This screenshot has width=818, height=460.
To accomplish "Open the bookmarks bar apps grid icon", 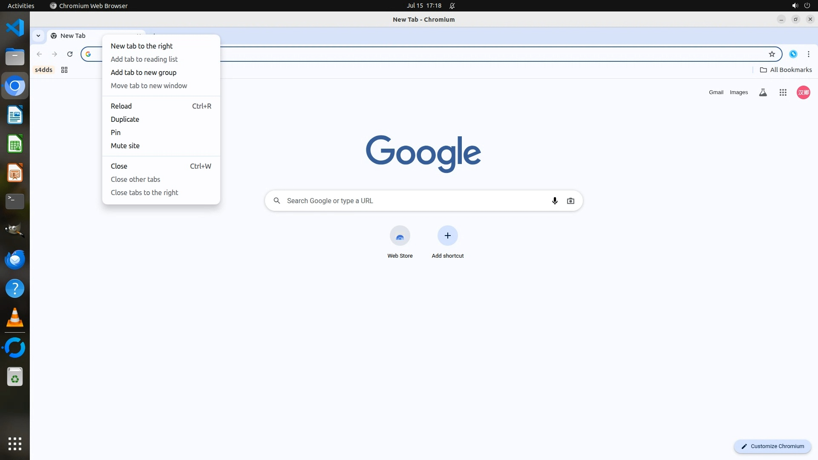I will 64,70.
